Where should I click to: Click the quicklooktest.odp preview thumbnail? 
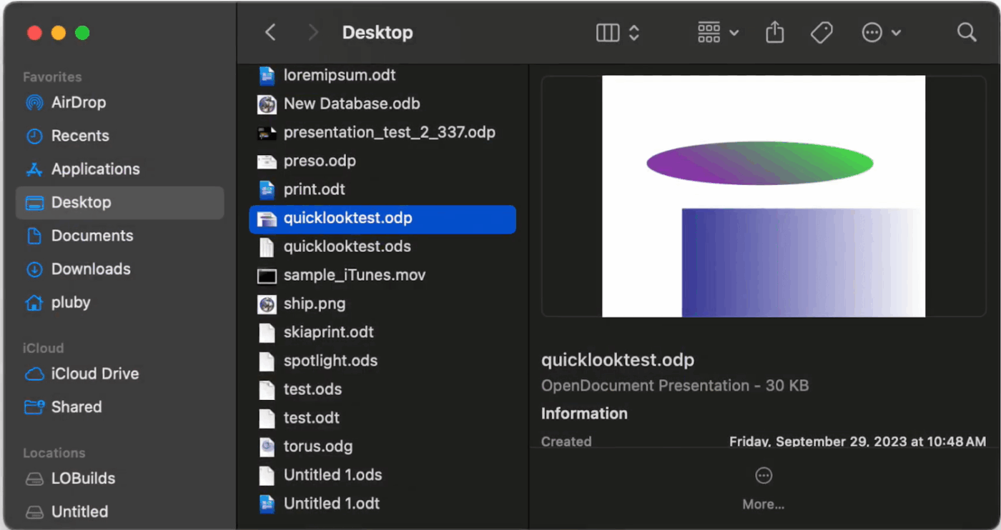point(763,196)
